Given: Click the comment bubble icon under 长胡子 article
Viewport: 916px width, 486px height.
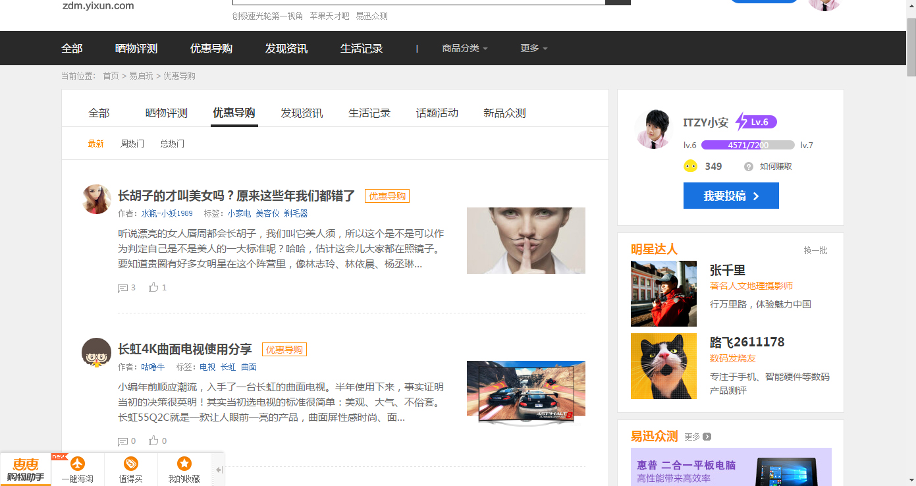Looking at the screenshot, I should click(x=122, y=287).
